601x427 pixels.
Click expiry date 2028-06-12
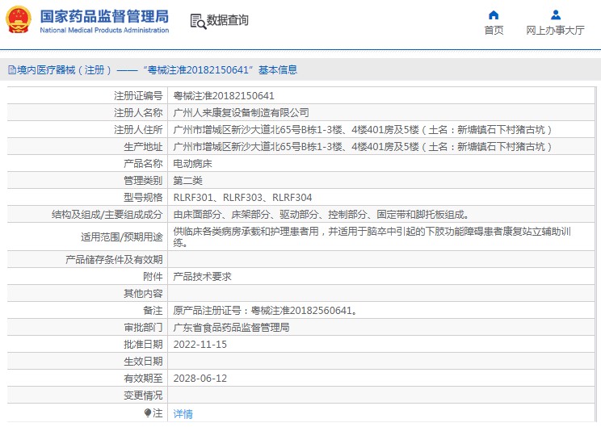pos(200,379)
